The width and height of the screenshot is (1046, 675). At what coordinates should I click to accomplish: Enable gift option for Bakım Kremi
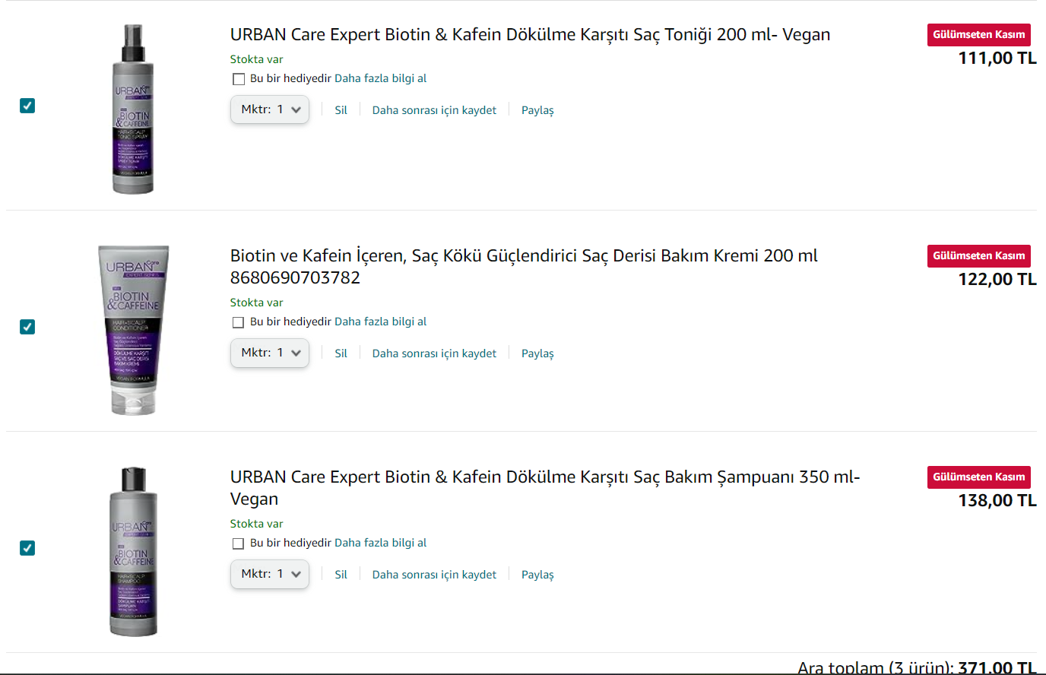(x=239, y=322)
